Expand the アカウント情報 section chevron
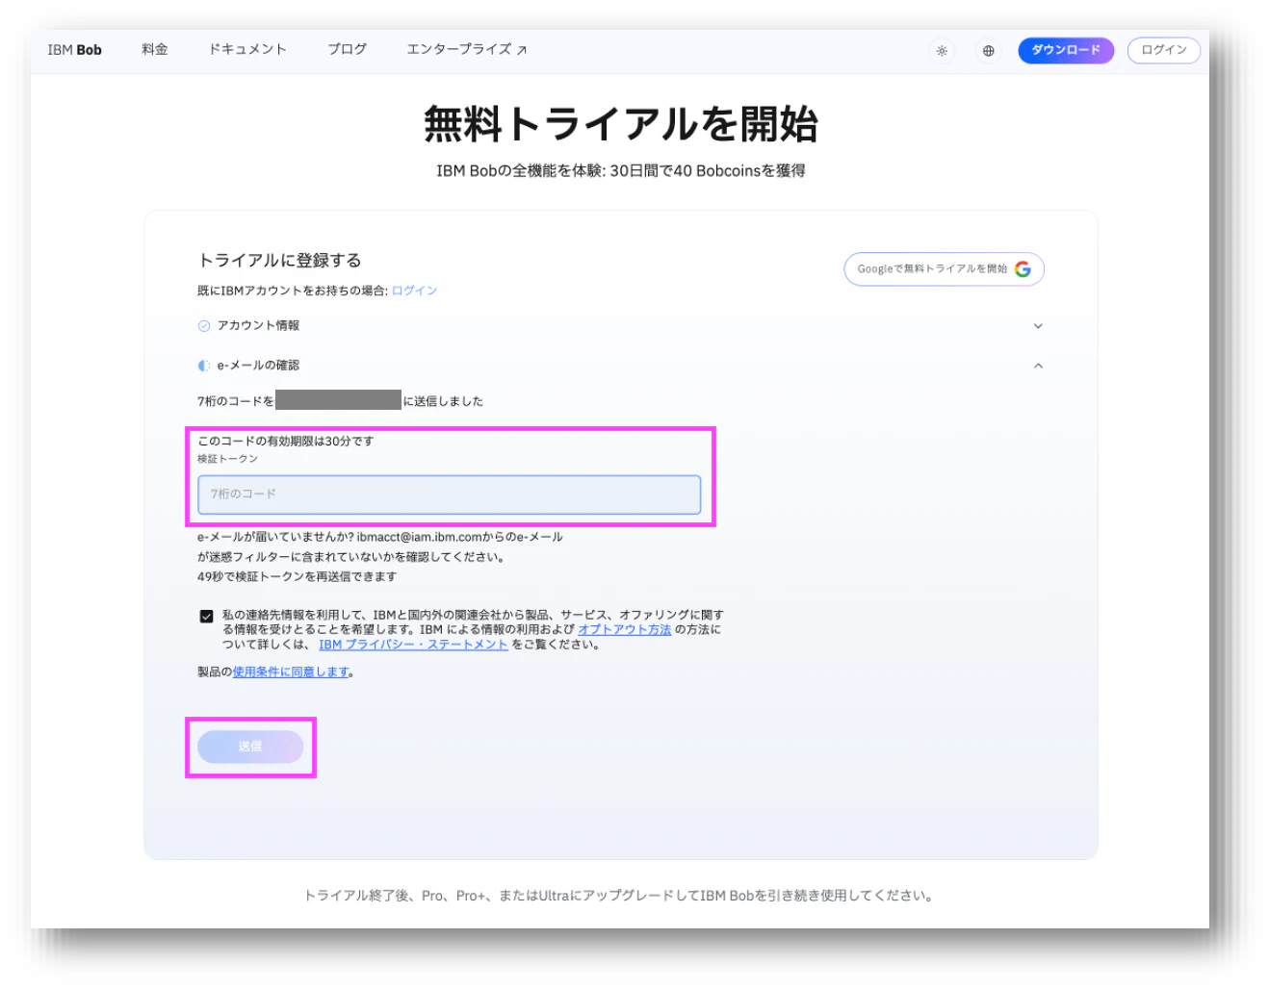This screenshot has height=989, width=1269. point(1038,326)
